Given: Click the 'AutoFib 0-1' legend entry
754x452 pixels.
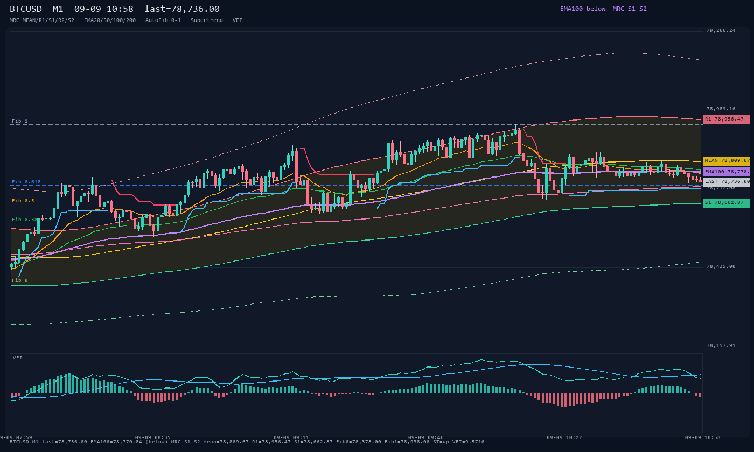Looking at the screenshot, I should point(163,20).
